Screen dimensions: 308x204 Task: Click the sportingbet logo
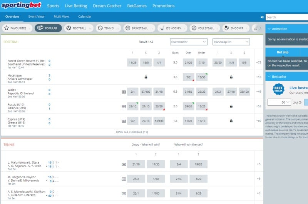coord(21,5)
